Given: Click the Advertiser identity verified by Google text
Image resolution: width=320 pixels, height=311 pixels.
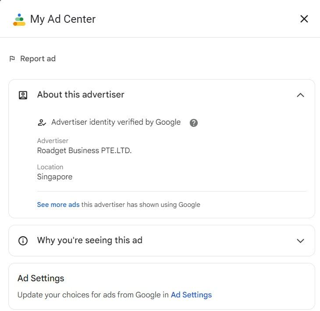Looking at the screenshot, I should click(x=116, y=122).
